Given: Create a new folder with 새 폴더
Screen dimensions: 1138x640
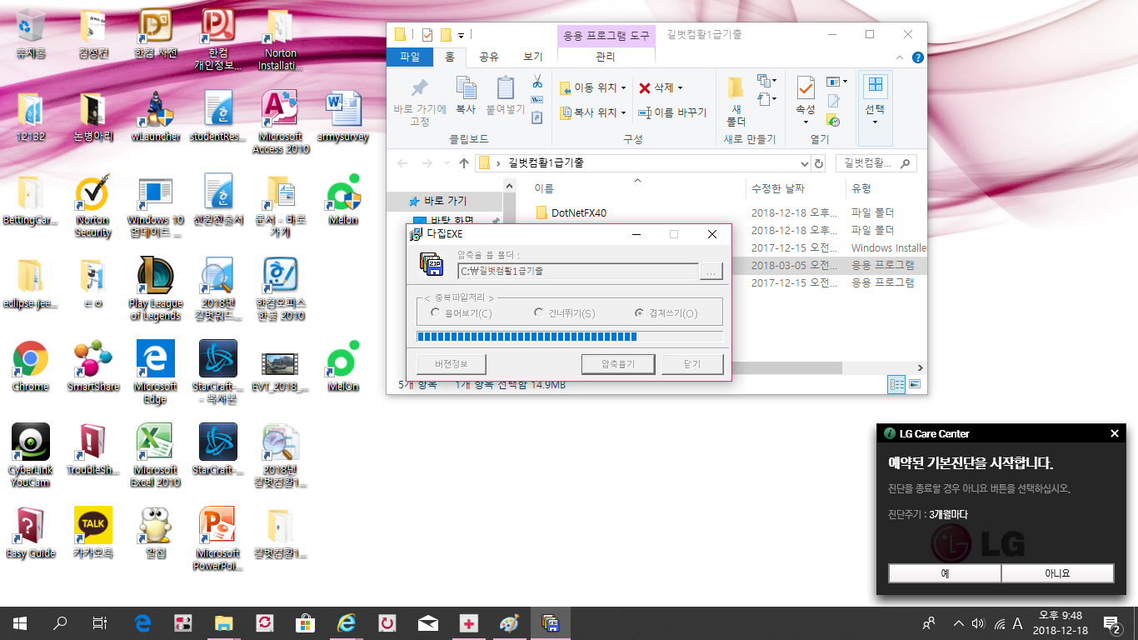Looking at the screenshot, I should (x=736, y=101).
